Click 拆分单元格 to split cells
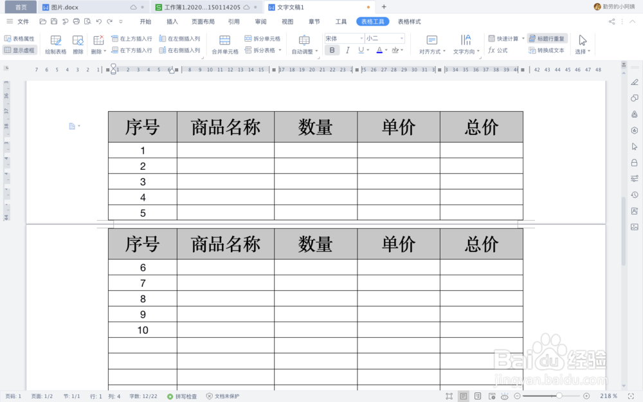The image size is (643, 402). pyautogui.click(x=262, y=38)
